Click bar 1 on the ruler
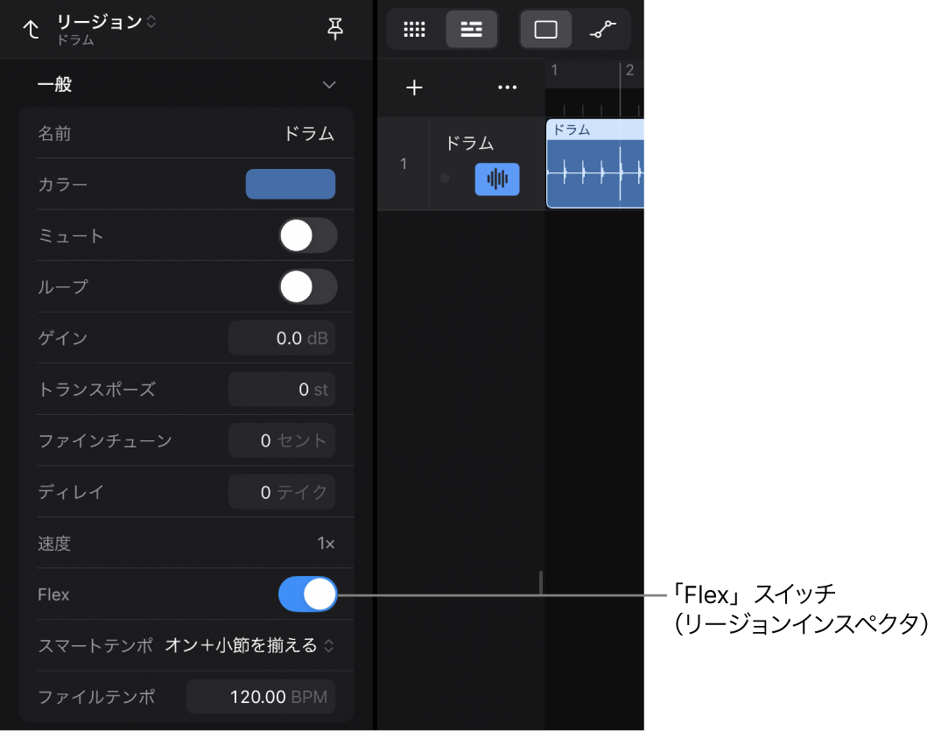The width and height of the screenshot is (941, 731). point(554,70)
